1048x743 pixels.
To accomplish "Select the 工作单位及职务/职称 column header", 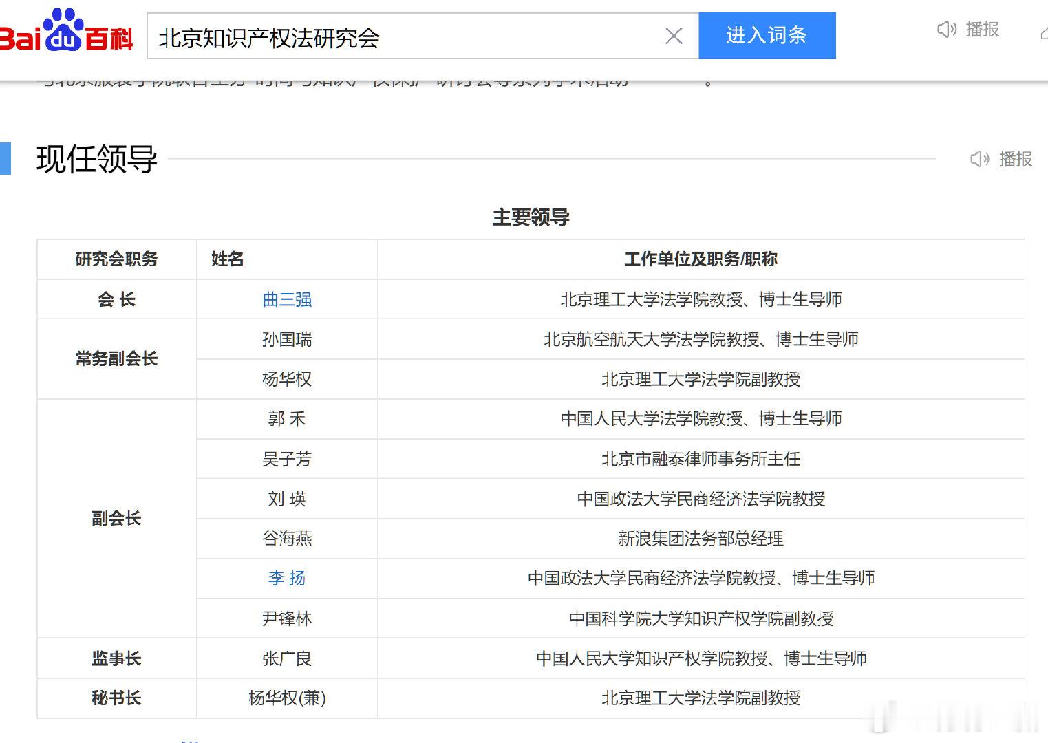I will [701, 259].
